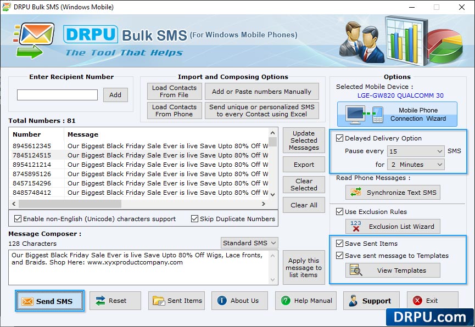Open Mobile Phone Connection Wizard
Viewport: 475px width, 327px height.
click(397, 114)
